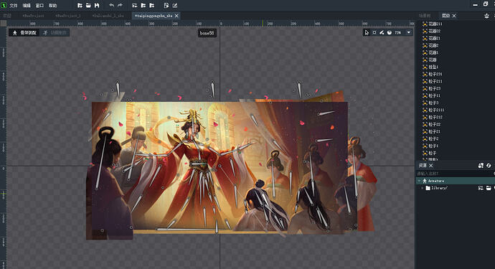The height and width of the screenshot is (269, 495).
Task: Collapse the Armature tree item
Action: 419,181
